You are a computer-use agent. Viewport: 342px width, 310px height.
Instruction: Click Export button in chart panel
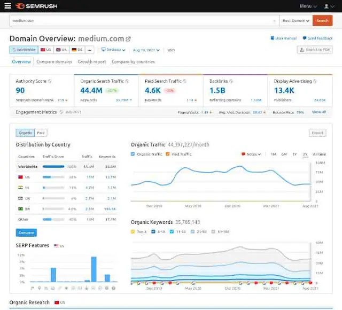tap(317, 133)
